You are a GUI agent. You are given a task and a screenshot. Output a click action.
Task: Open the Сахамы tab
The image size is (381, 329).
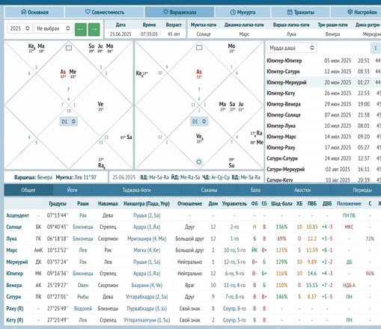[x=209, y=190]
